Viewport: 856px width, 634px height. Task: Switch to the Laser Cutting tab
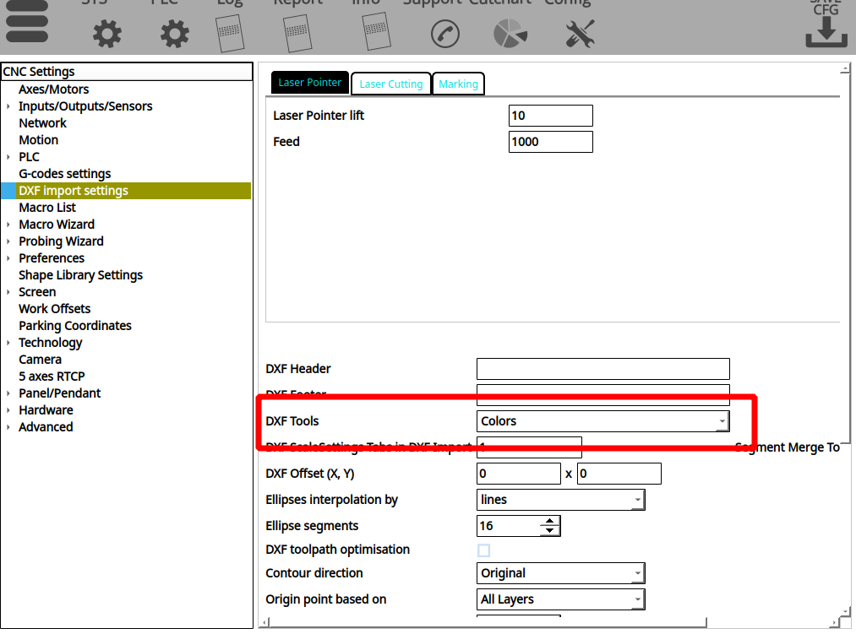[x=390, y=84]
